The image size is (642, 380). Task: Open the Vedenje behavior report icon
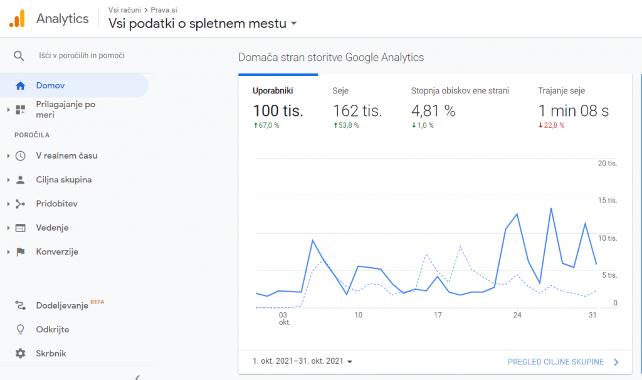point(19,228)
